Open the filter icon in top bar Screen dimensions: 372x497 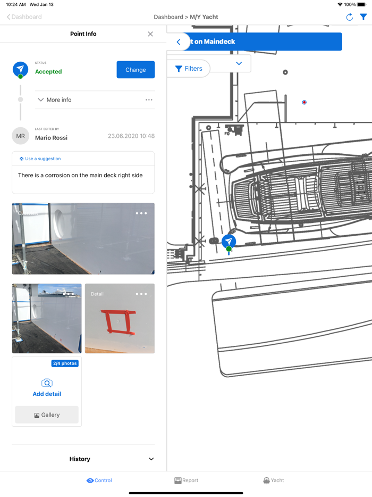coord(363,17)
